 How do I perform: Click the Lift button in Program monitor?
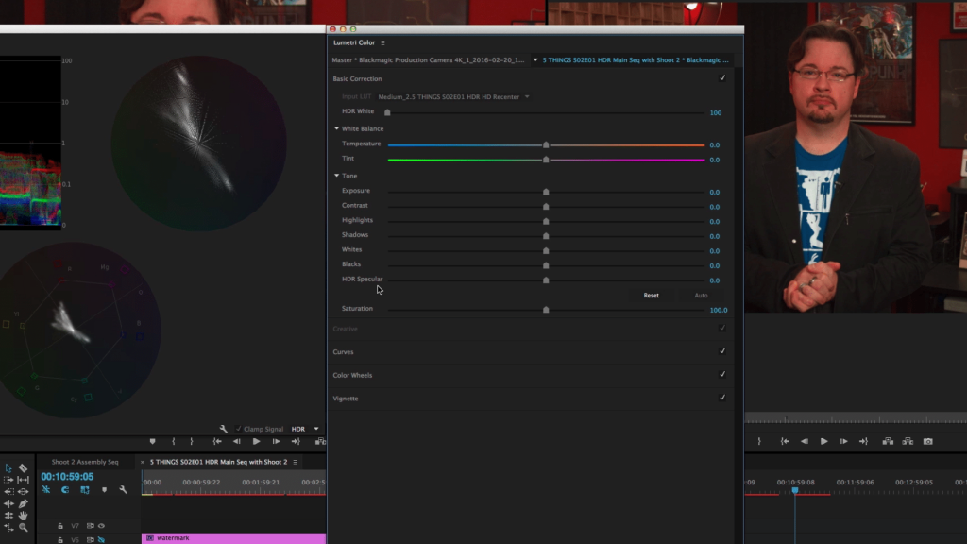[x=888, y=442]
